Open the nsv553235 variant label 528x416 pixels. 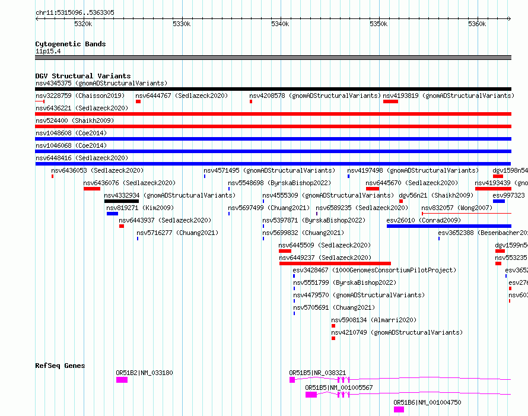pos(511,258)
